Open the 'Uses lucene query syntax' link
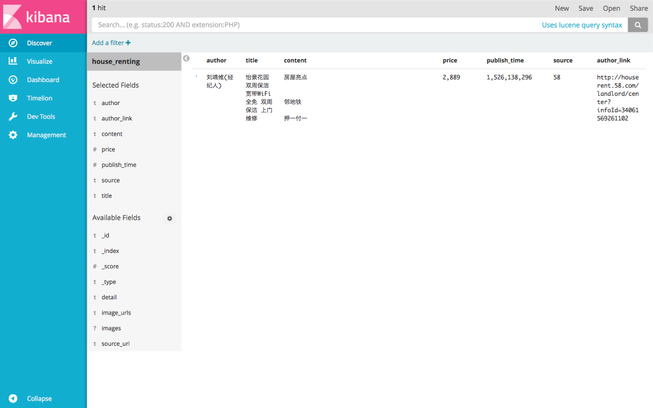The height and width of the screenshot is (408, 653). [582, 25]
